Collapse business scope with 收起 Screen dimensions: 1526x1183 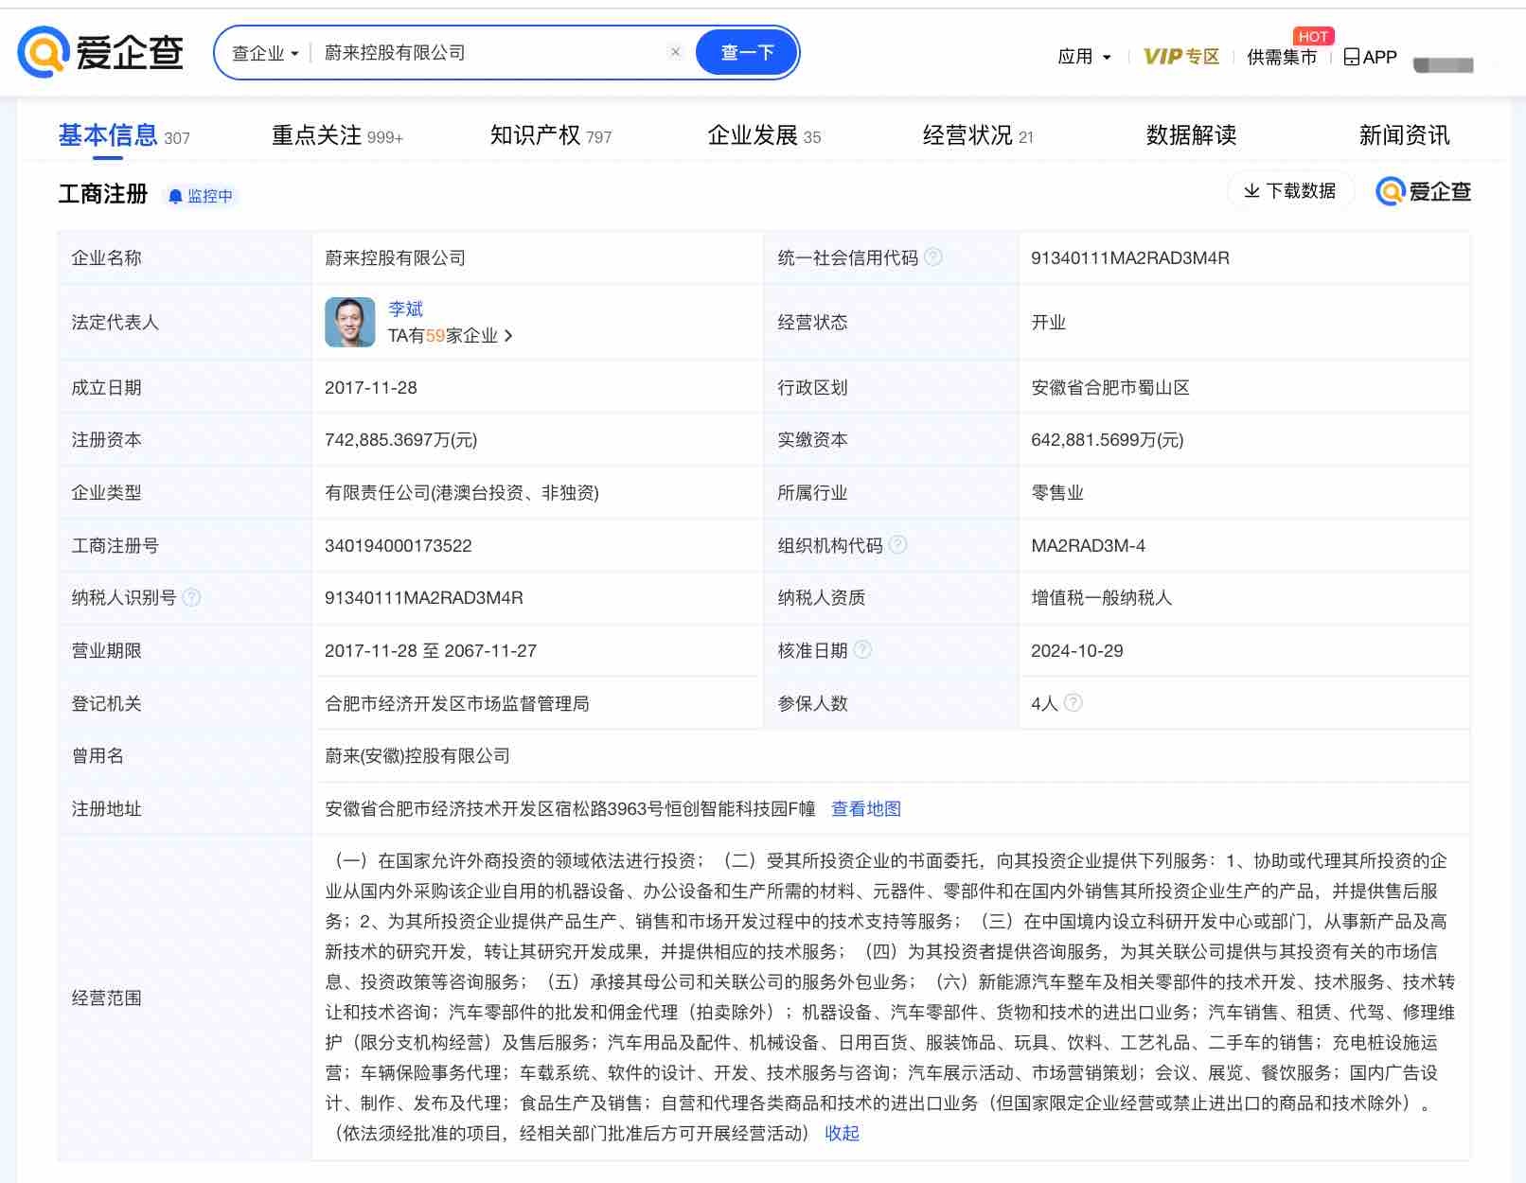pos(842,1133)
